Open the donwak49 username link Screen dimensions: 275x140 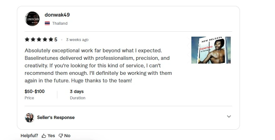click(x=57, y=15)
